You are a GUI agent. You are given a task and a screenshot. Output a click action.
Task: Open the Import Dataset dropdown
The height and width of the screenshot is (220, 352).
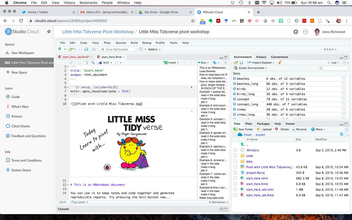(x=261, y=62)
